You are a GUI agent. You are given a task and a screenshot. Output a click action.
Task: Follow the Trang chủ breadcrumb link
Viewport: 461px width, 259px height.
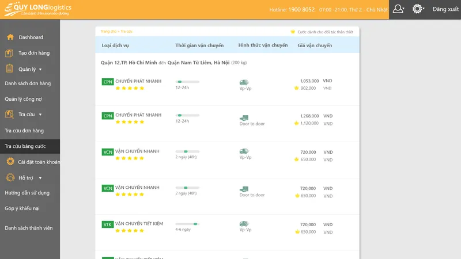(108, 32)
